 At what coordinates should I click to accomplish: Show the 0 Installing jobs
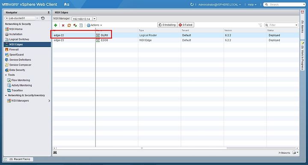[x=167, y=25]
